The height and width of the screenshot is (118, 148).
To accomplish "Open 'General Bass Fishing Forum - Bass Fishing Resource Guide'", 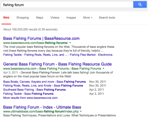I will 58,64.
